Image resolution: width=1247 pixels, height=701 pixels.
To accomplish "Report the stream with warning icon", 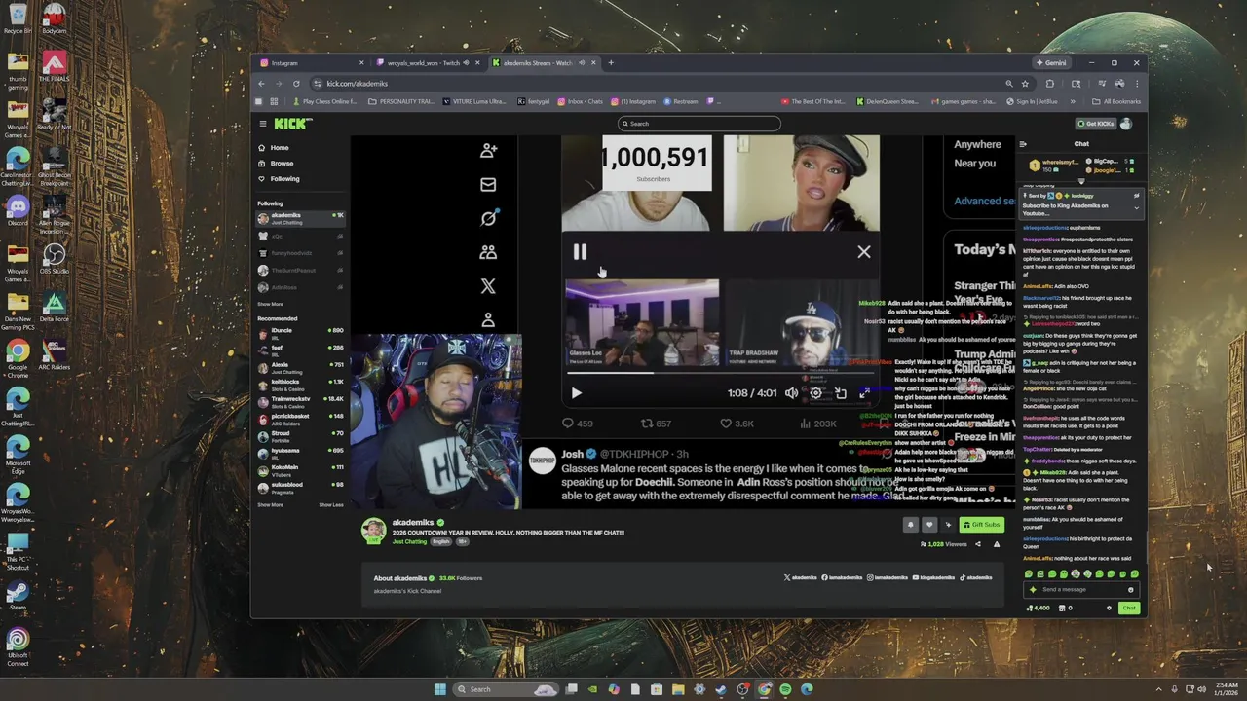I will point(996,544).
